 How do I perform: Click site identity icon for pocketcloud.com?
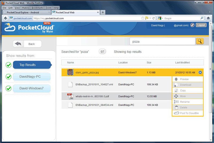click(11, 18)
